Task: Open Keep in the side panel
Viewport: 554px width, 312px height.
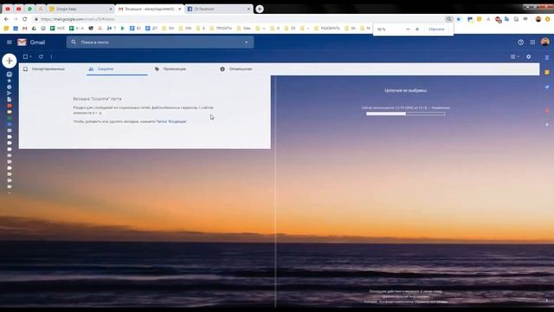Action: pos(547,72)
